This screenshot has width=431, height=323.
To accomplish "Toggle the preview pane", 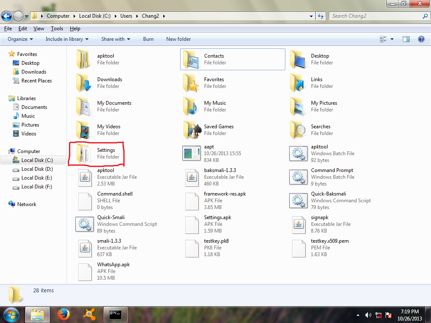I will 406,39.
